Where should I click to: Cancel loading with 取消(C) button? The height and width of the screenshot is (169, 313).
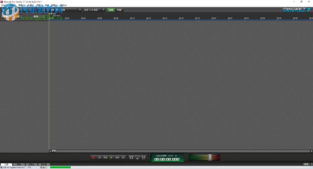click(44, 167)
